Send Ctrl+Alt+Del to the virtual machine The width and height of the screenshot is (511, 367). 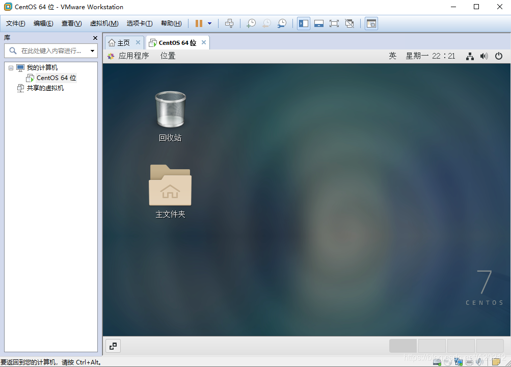tap(229, 23)
